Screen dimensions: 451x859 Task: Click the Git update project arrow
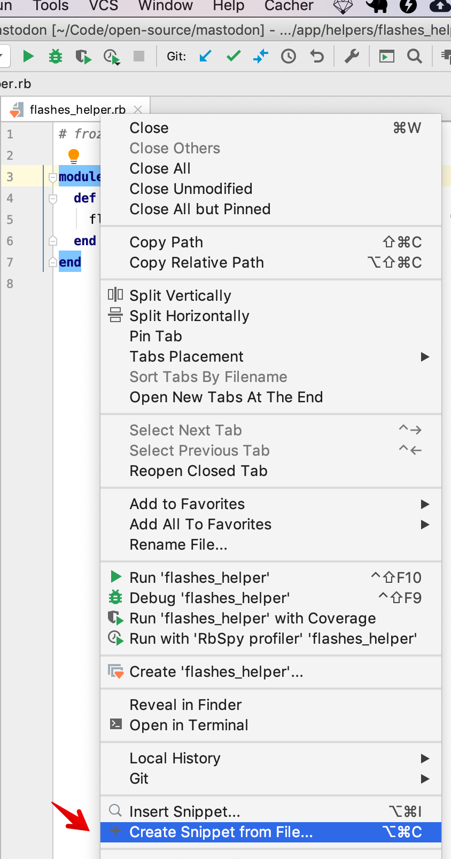click(x=206, y=56)
